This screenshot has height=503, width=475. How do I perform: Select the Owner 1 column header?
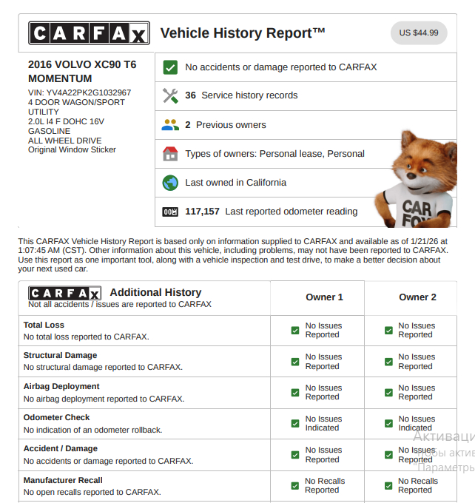pyautogui.click(x=324, y=297)
